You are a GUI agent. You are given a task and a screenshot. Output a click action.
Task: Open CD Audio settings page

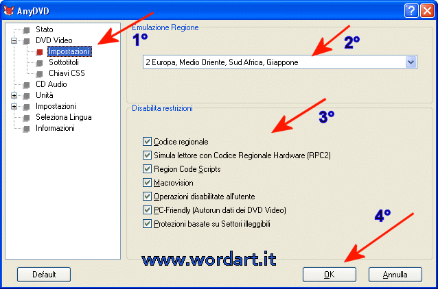click(x=51, y=84)
